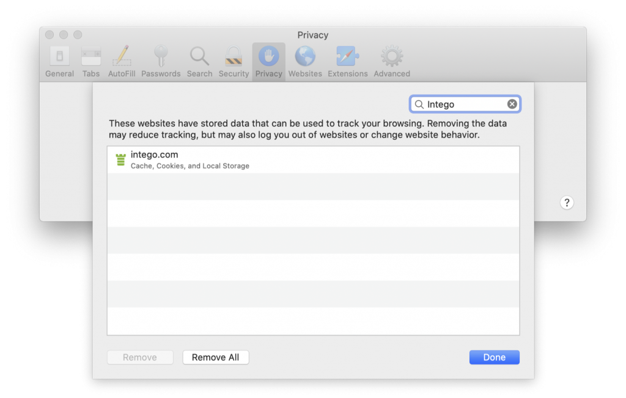Close the Privacy preferences window
This screenshot has height=398, width=626.
(x=48, y=35)
